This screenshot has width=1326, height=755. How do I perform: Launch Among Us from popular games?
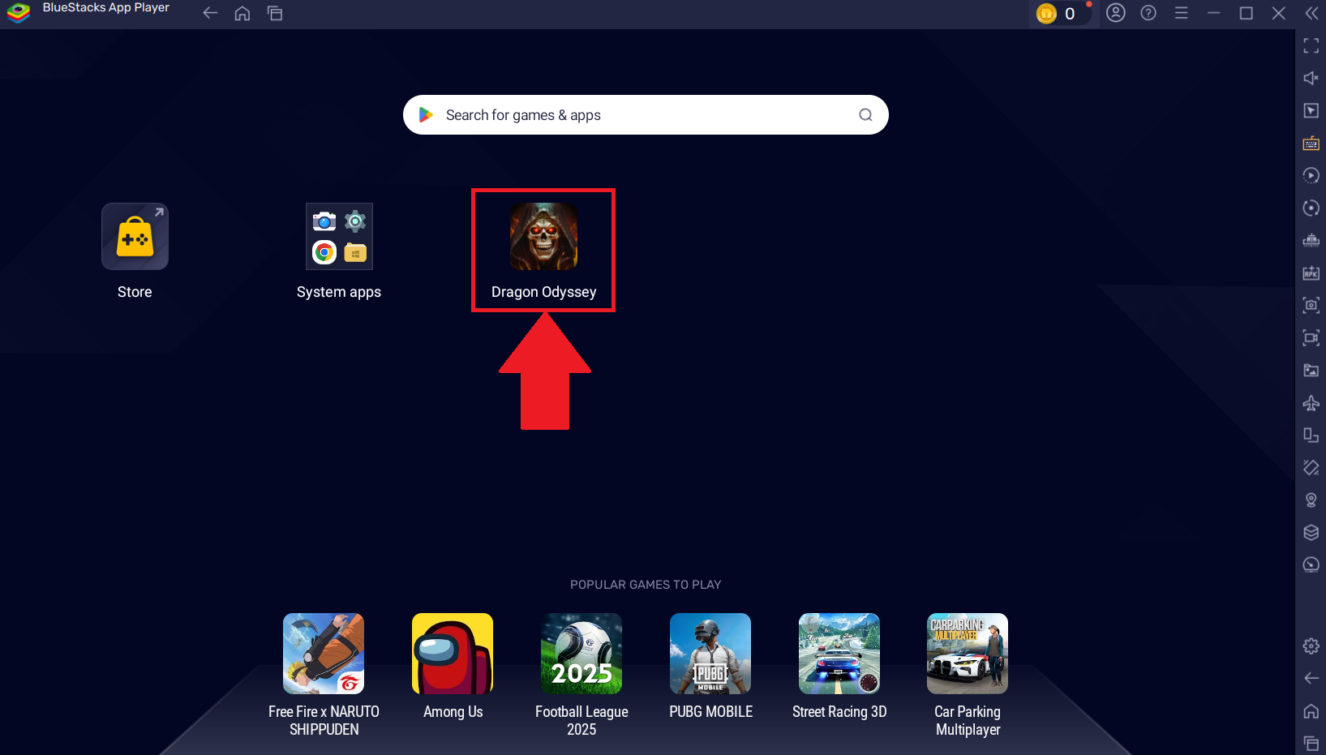453,654
